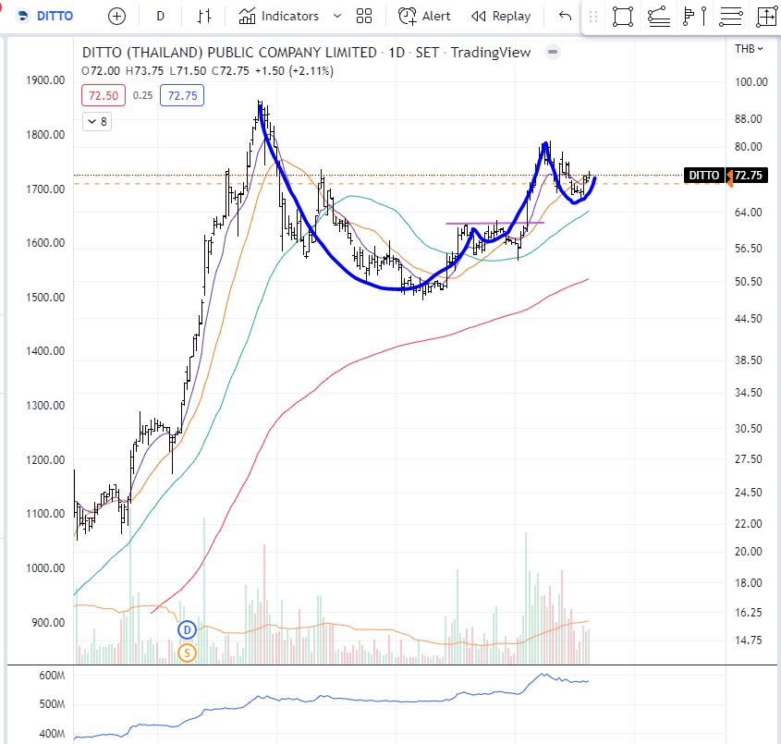Click the orange S split marker
The image size is (781, 744).
(188, 653)
